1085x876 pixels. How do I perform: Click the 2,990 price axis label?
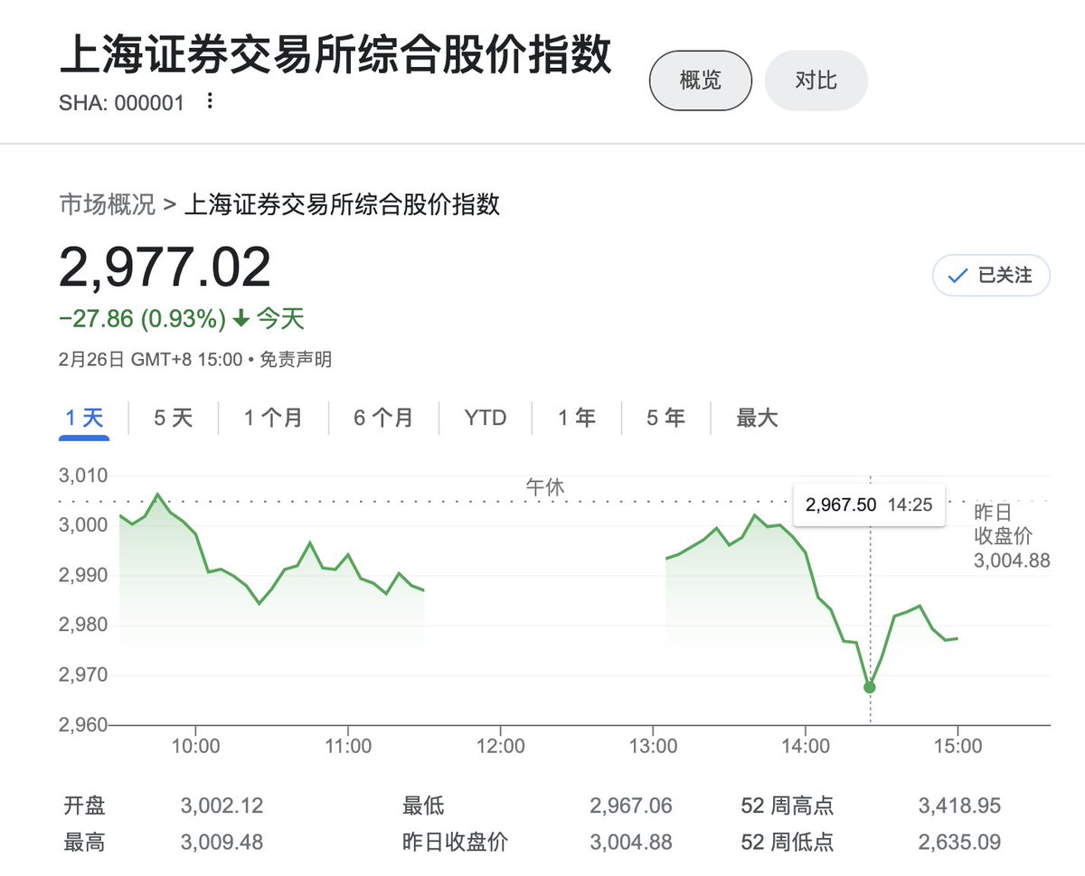point(83,575)
